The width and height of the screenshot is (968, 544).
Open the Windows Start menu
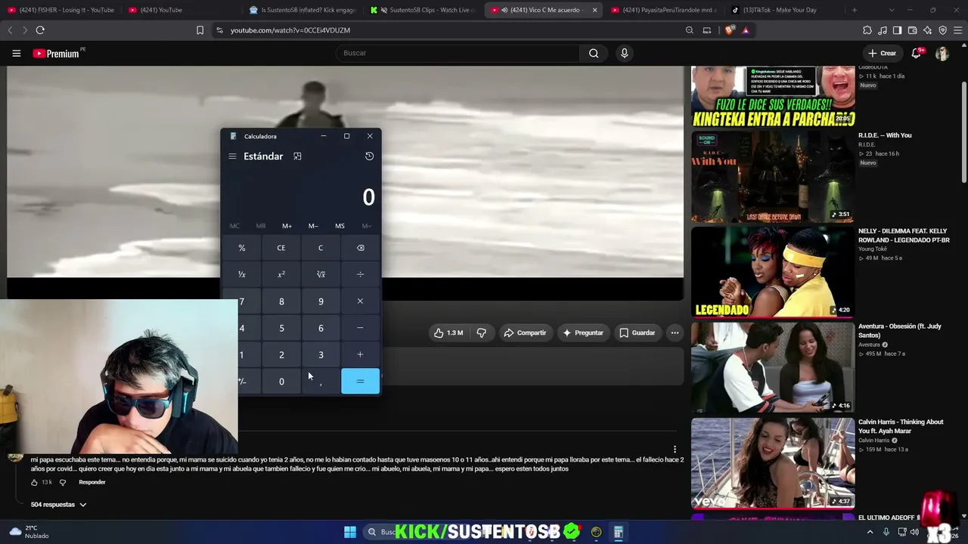[350, 532]
